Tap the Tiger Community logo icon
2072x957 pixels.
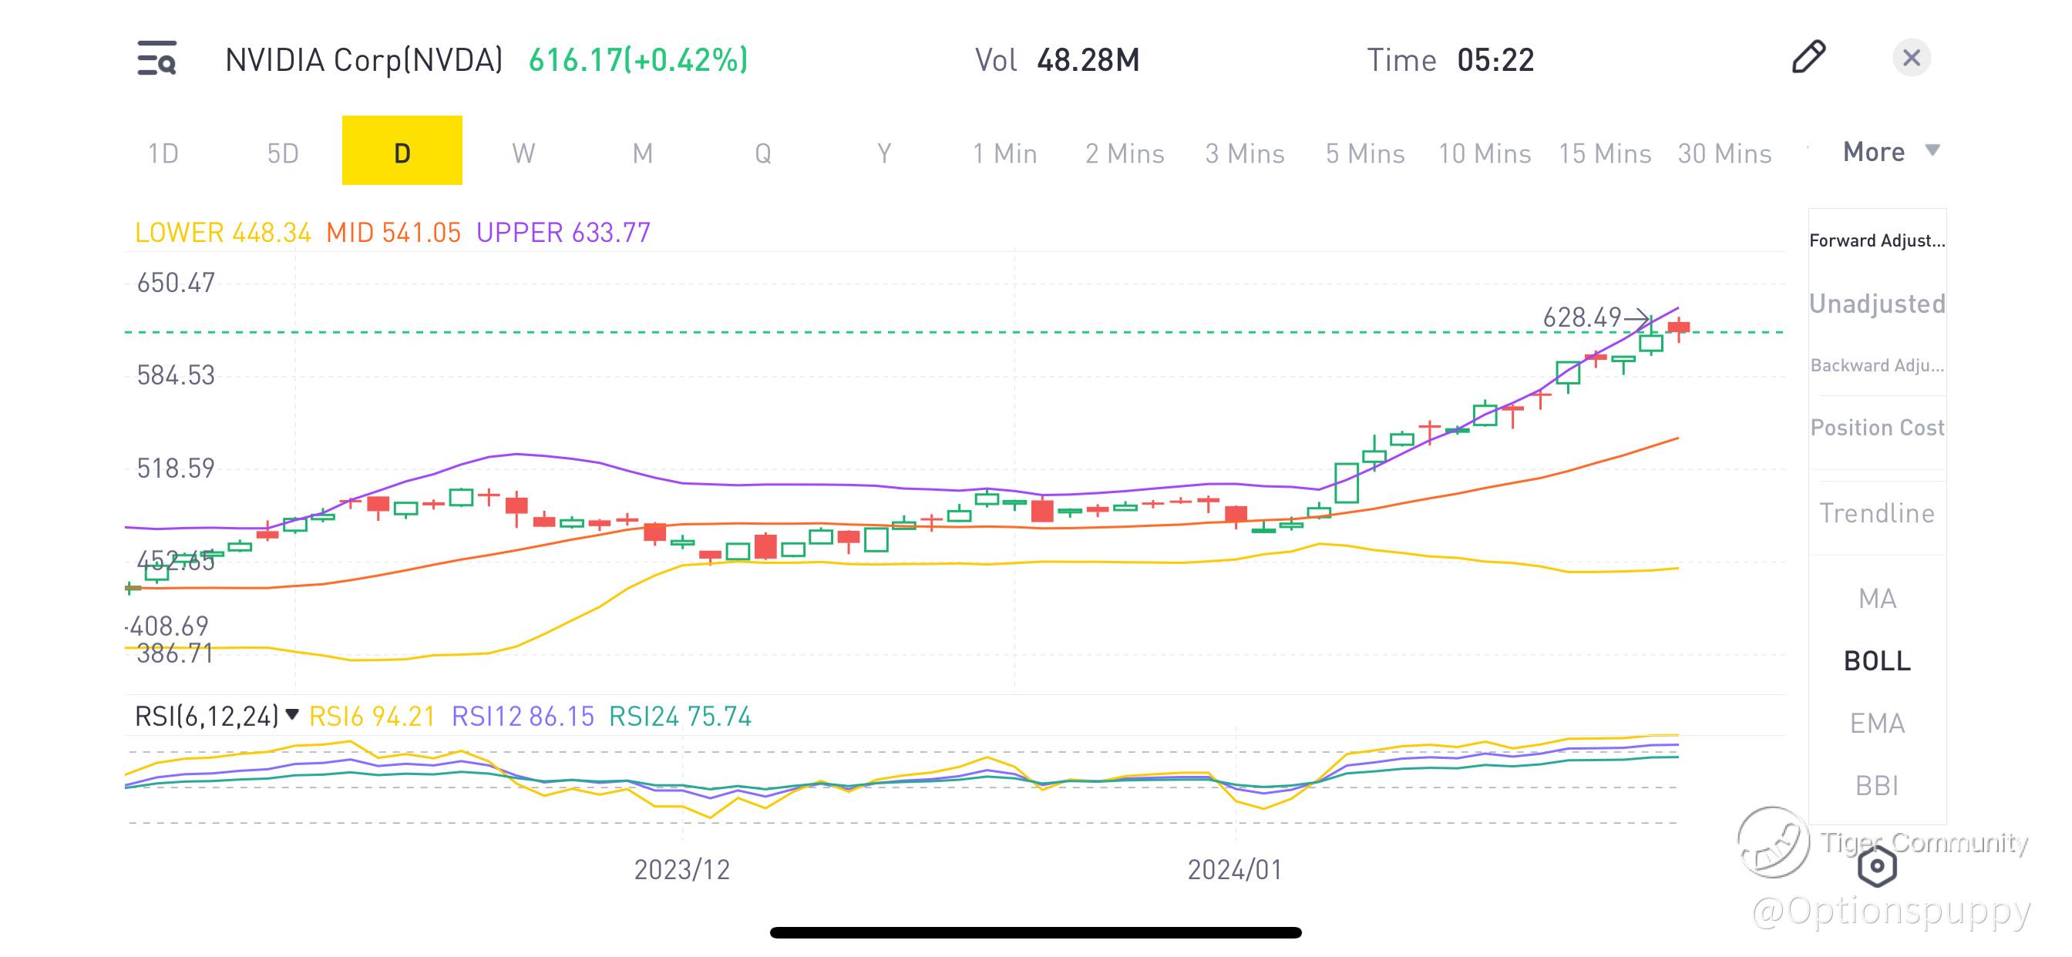click(x=1773, y=842)
